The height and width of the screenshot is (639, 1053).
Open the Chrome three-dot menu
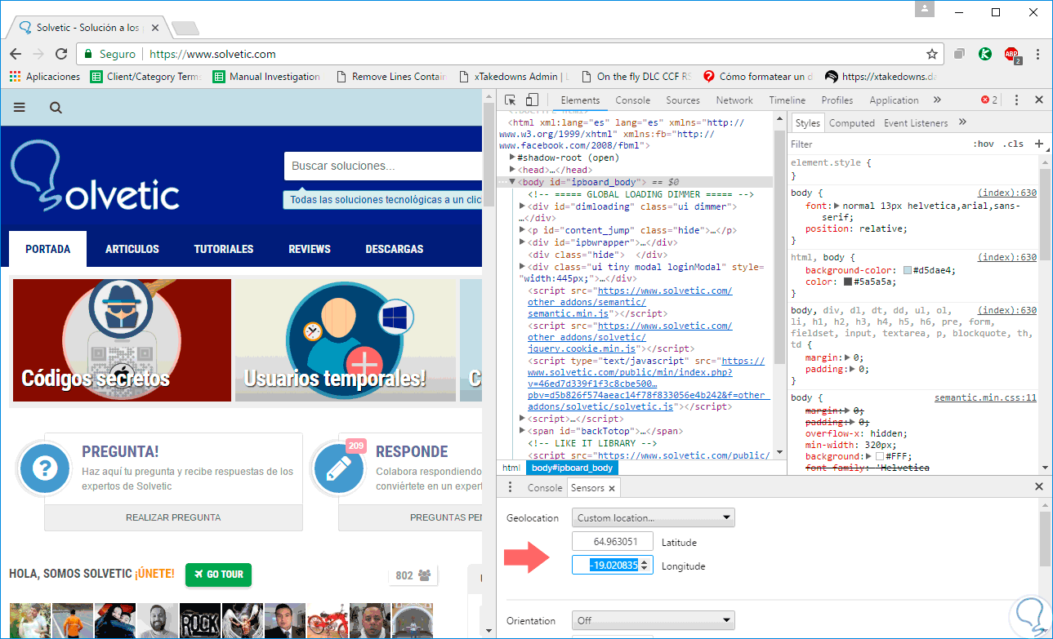1038,54
